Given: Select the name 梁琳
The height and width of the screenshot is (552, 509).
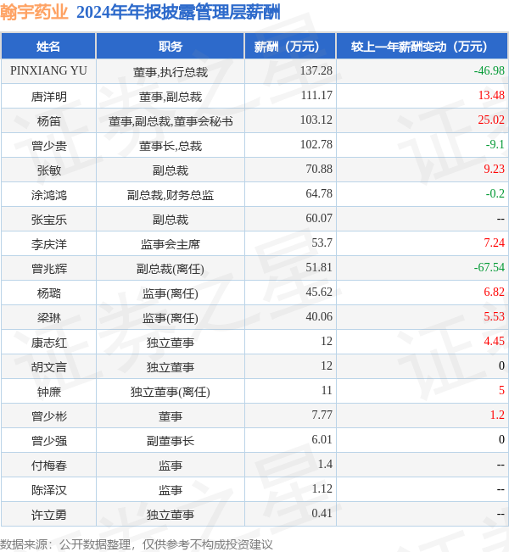Looking at the screenshot, I should 48,317.
